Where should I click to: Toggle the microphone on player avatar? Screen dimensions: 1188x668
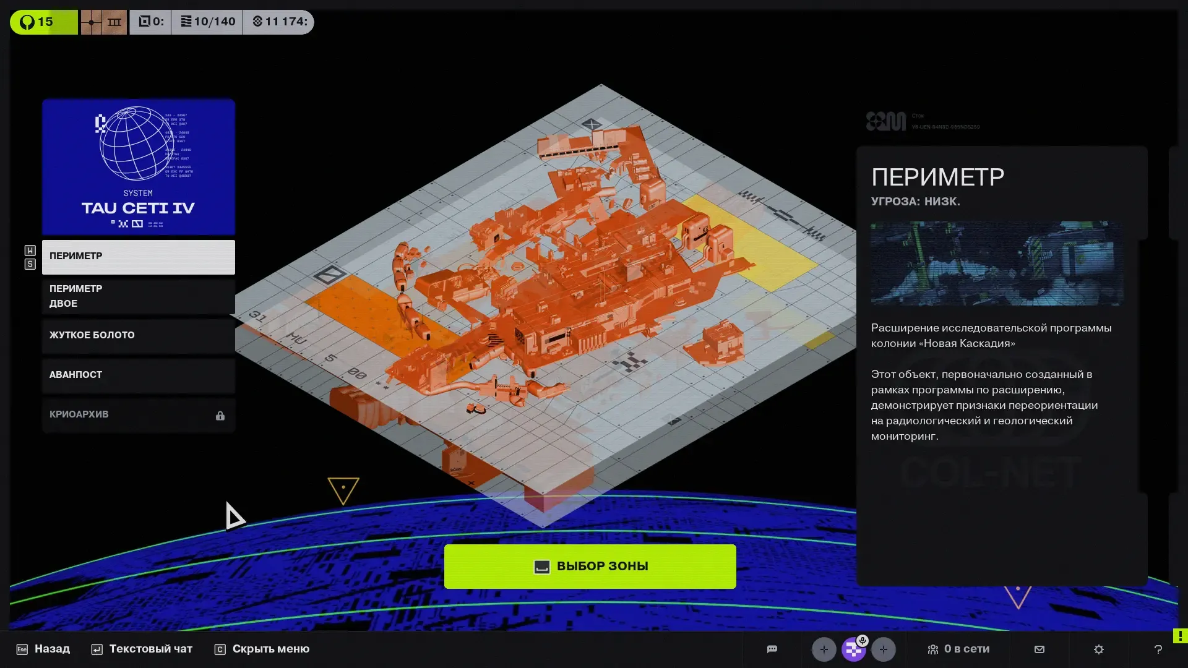[863, 640]
